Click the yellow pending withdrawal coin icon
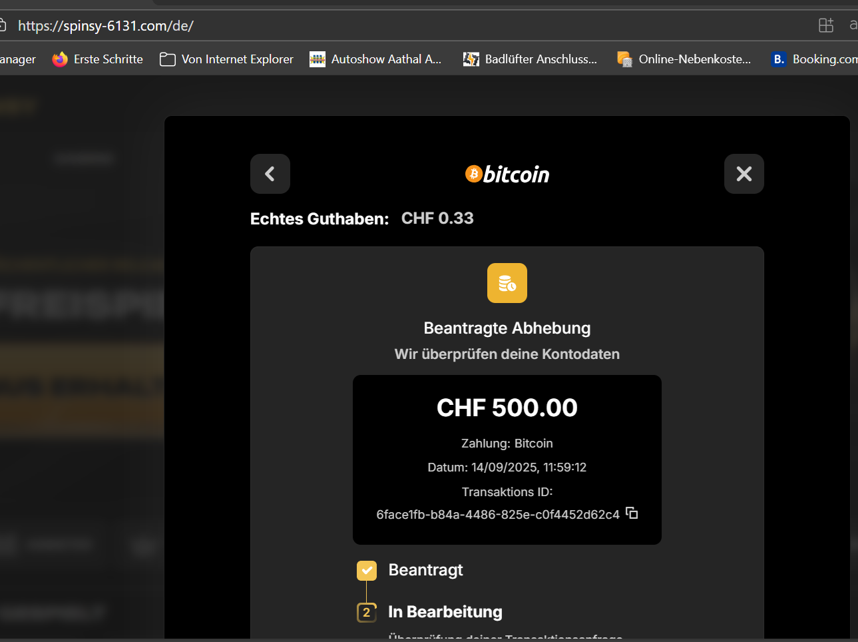Screen dimensions: 858x642 coord(507,283)
